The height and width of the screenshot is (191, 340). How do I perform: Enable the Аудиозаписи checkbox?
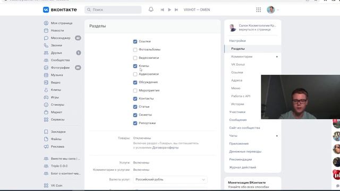pos(135,74)
